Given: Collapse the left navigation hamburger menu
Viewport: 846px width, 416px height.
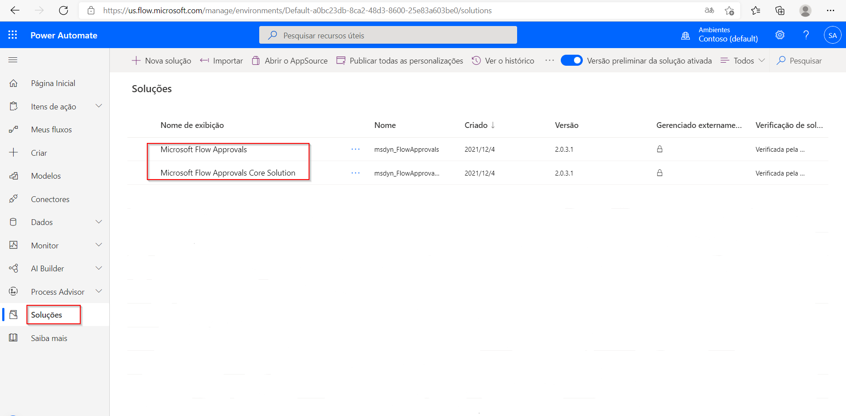Looking at the screenshot, I should pyautogui.click(x=13, y=60).
